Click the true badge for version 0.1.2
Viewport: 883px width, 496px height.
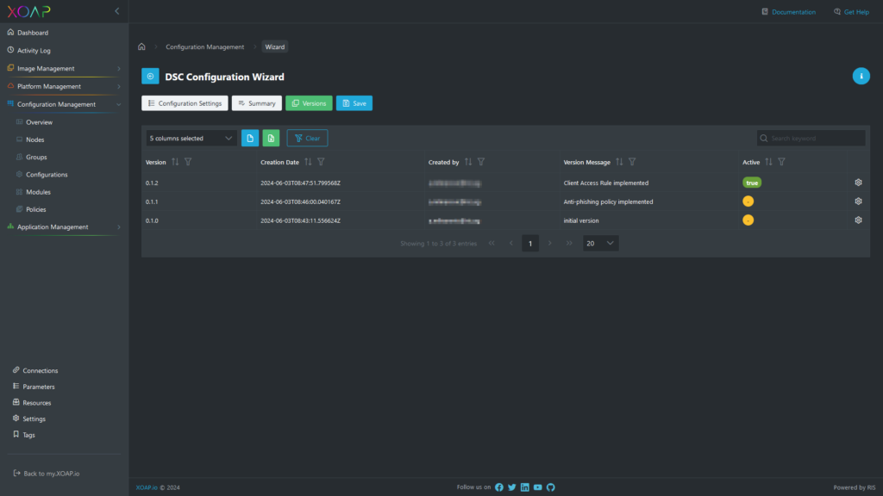[752, 183]
